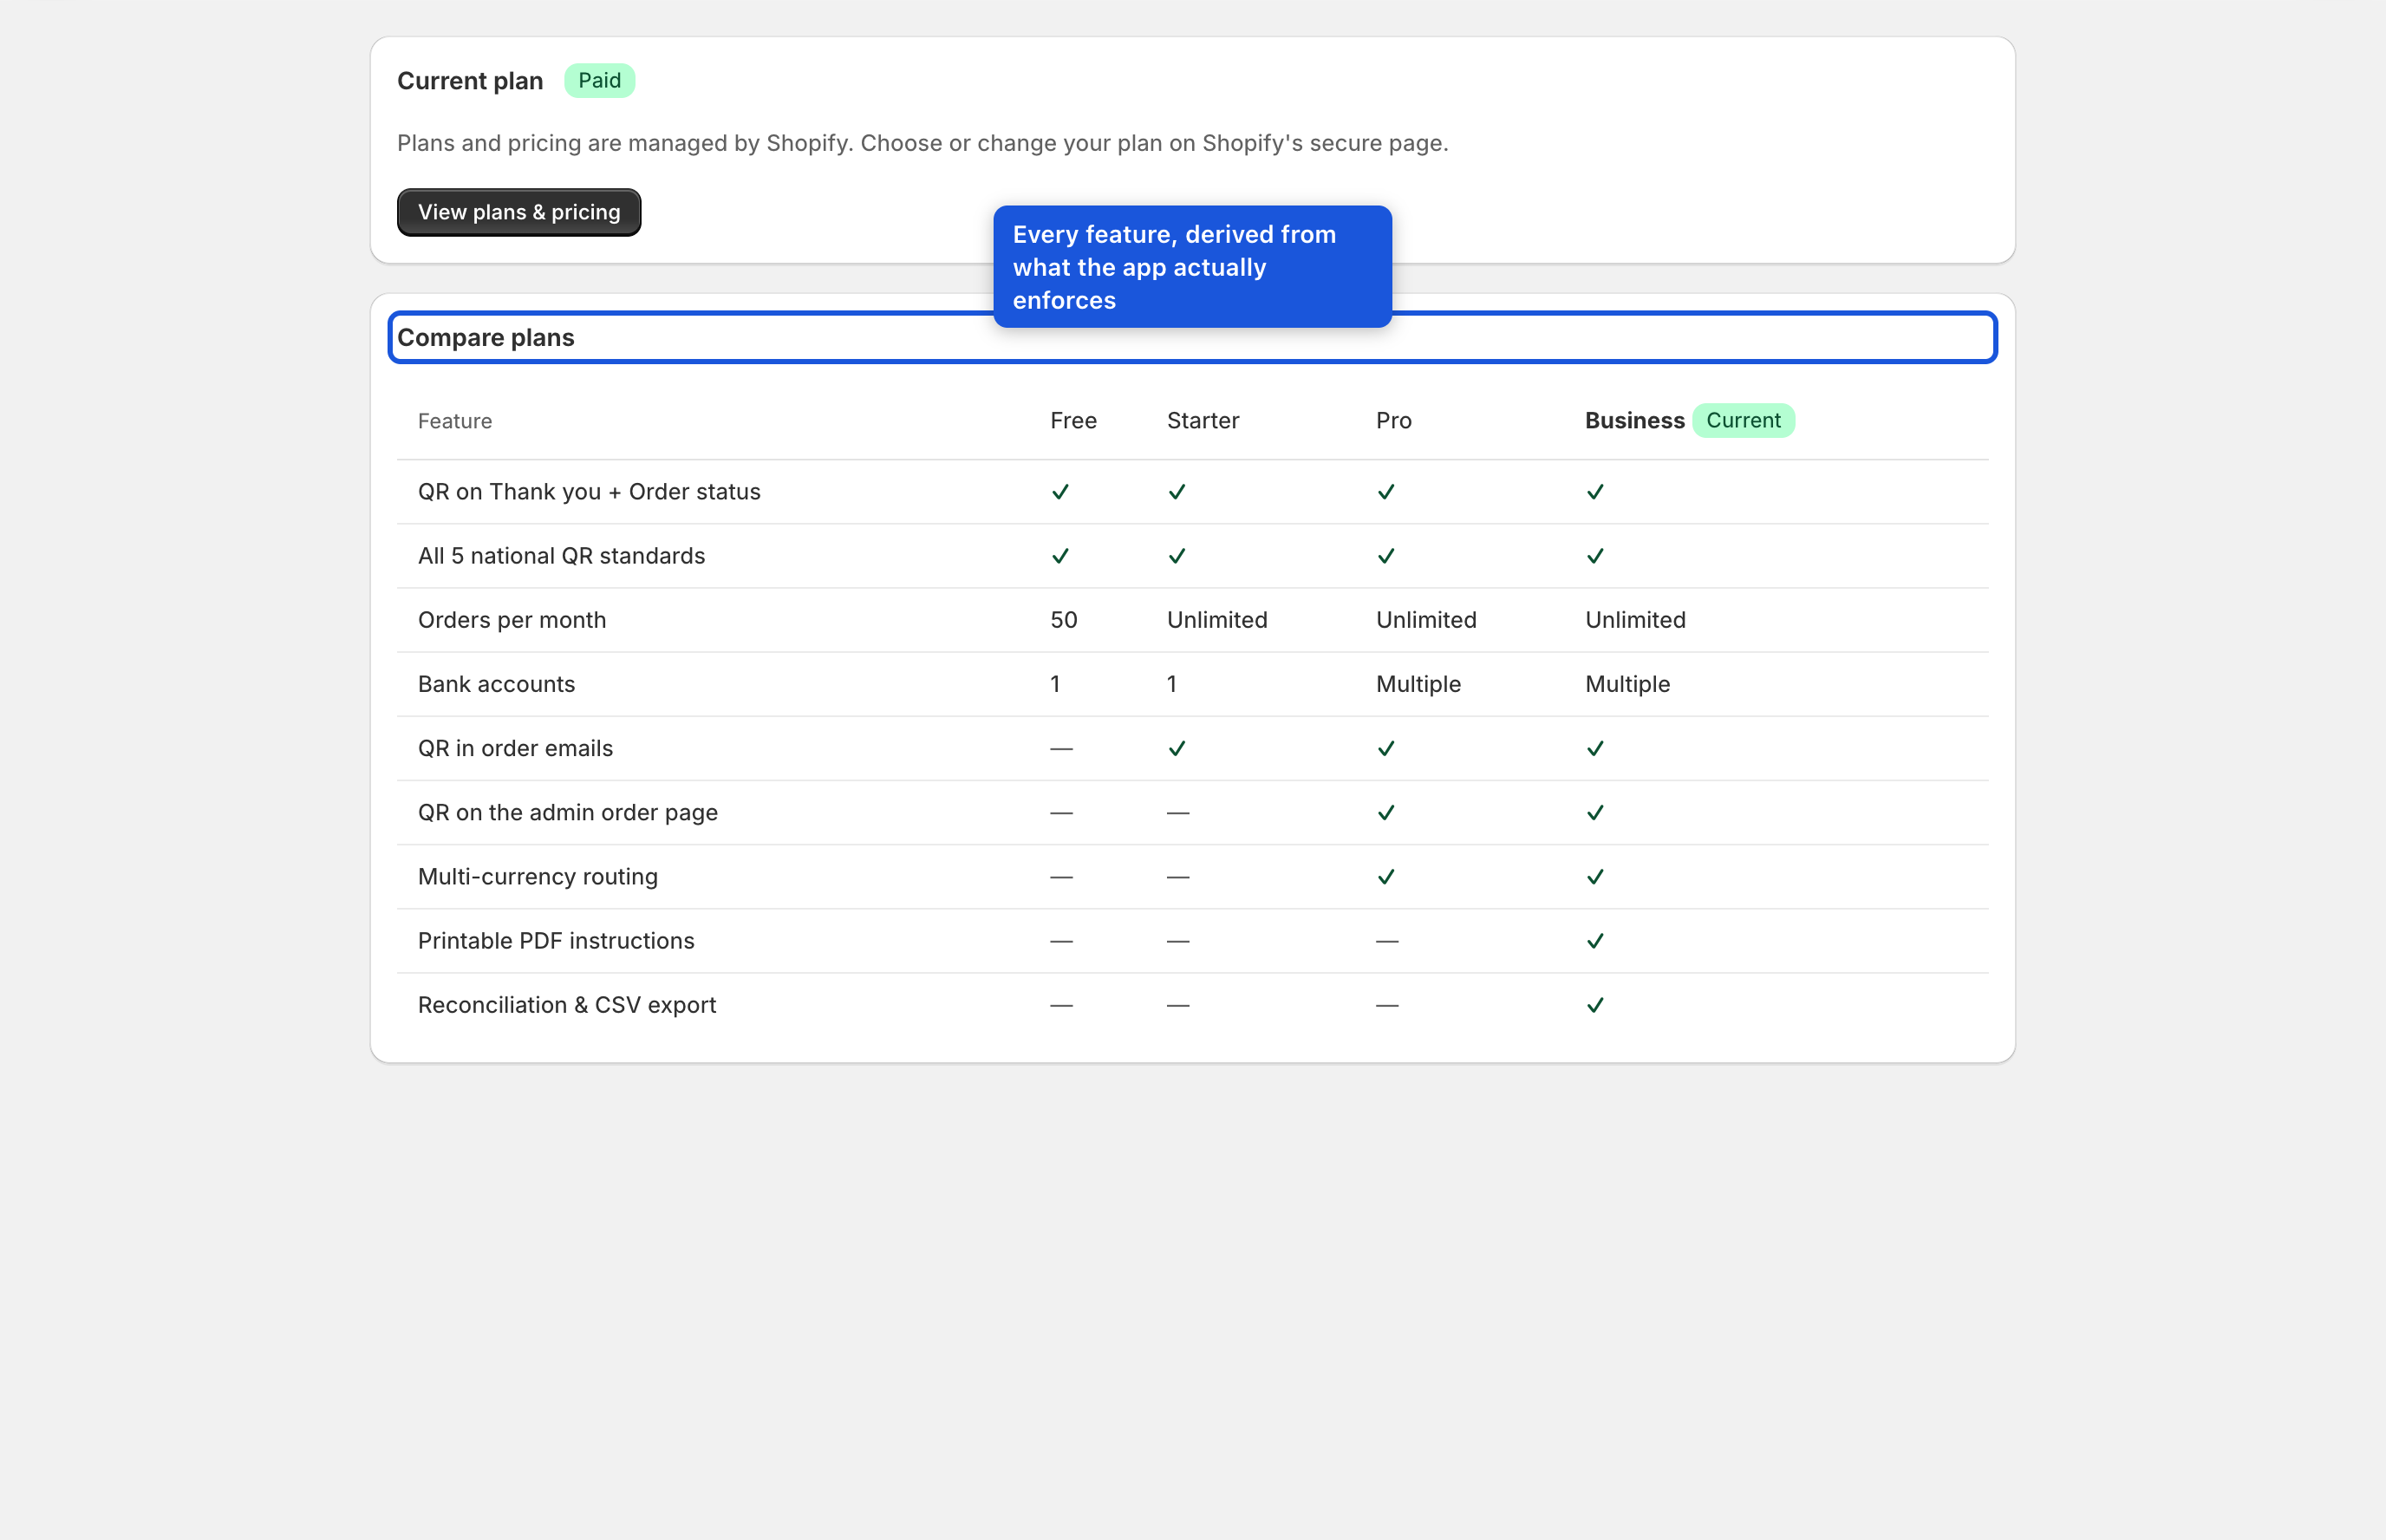Click Pro dash for Printable PDF instructions

(x=1387, y=941)
